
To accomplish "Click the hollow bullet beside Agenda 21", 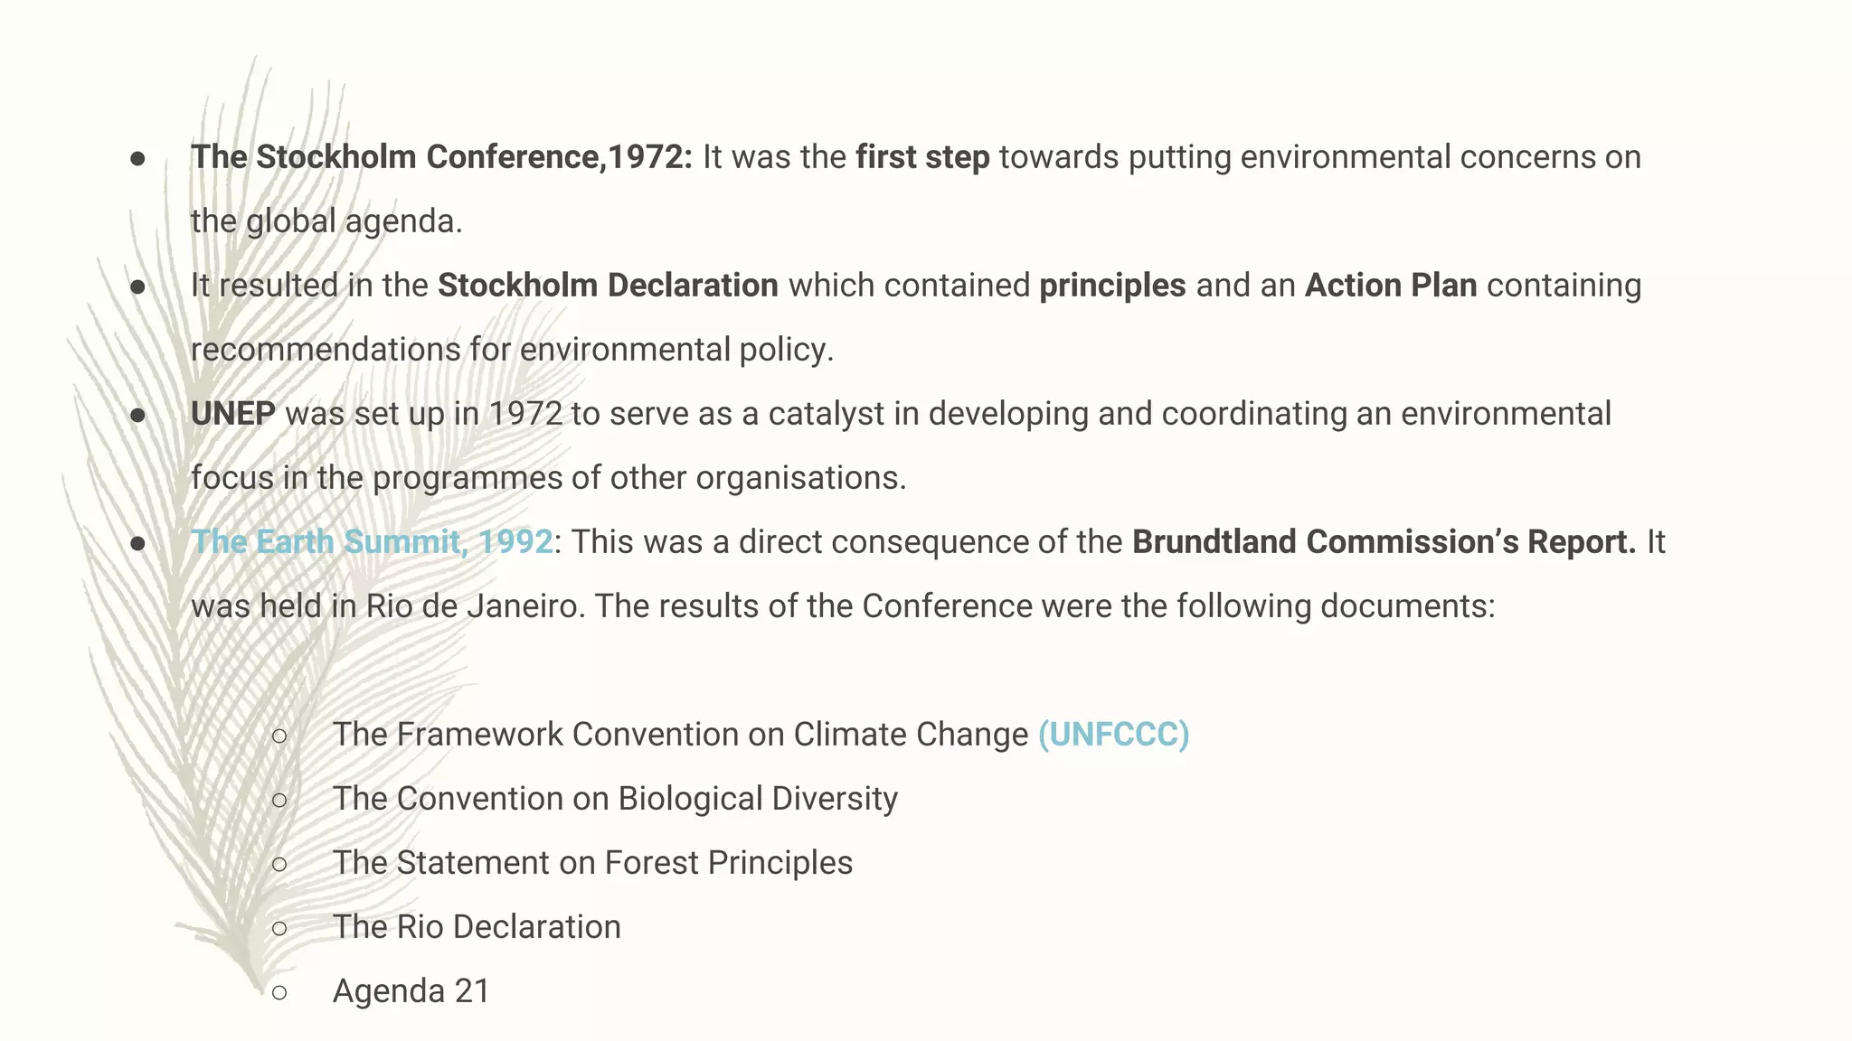I will point(279,992).
